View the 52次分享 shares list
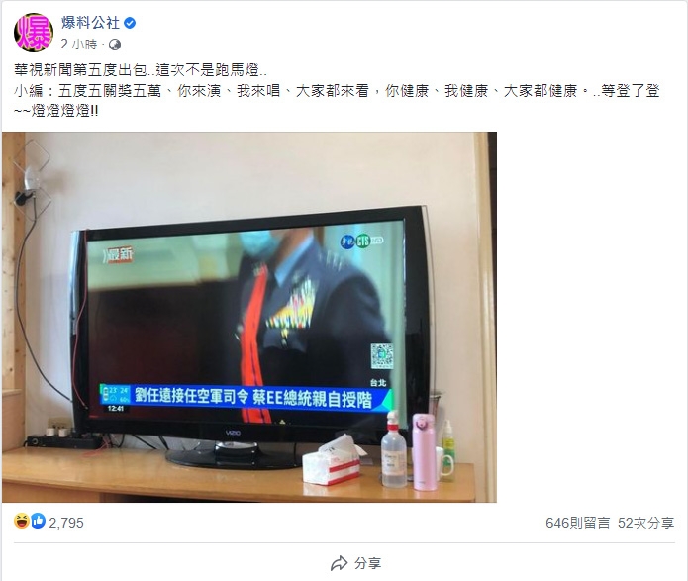This screenshot has width=688, height=581. click(x=645, y=523)
